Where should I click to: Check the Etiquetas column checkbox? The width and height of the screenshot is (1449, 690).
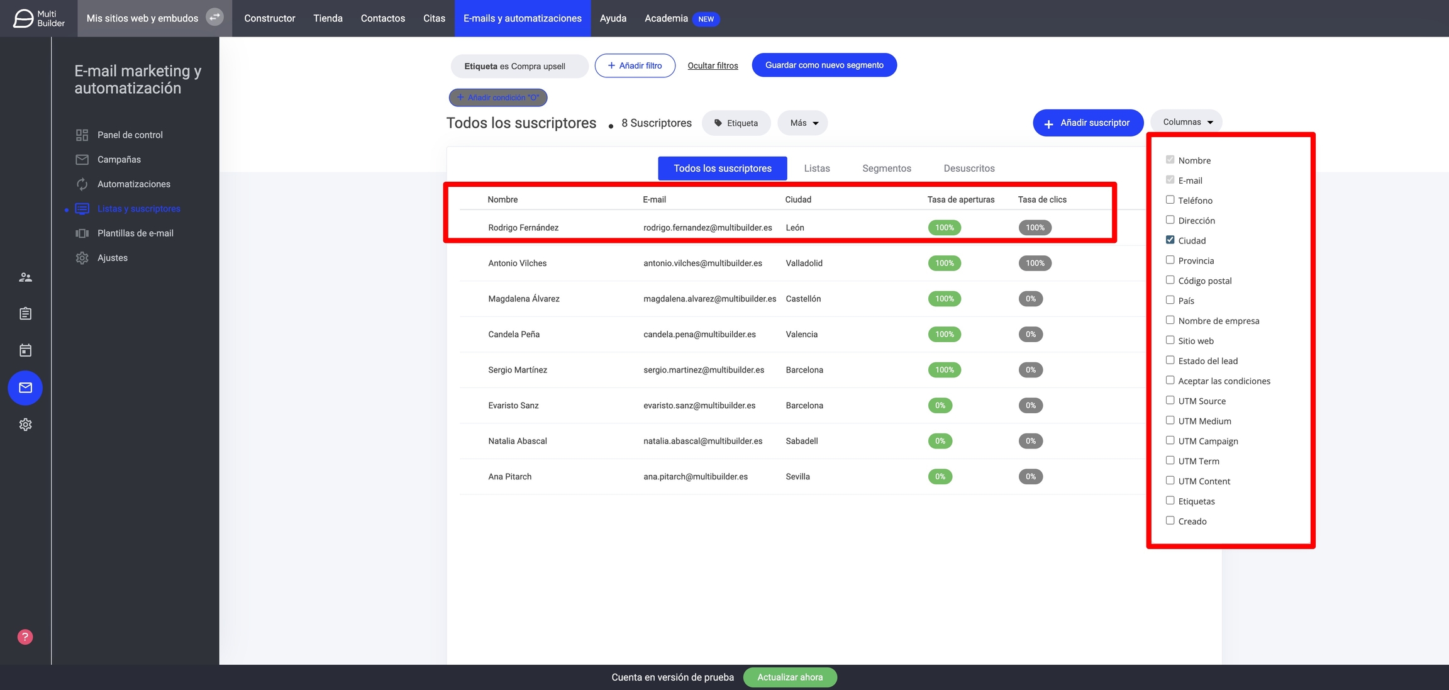1170,501
